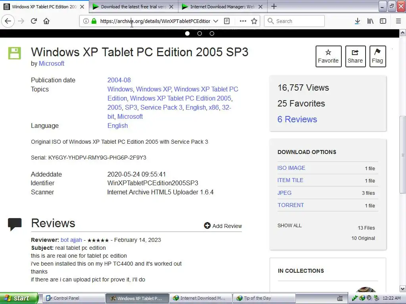Open publication date 2004-08 link
The image size is (406, 304).
coord(119,80)
